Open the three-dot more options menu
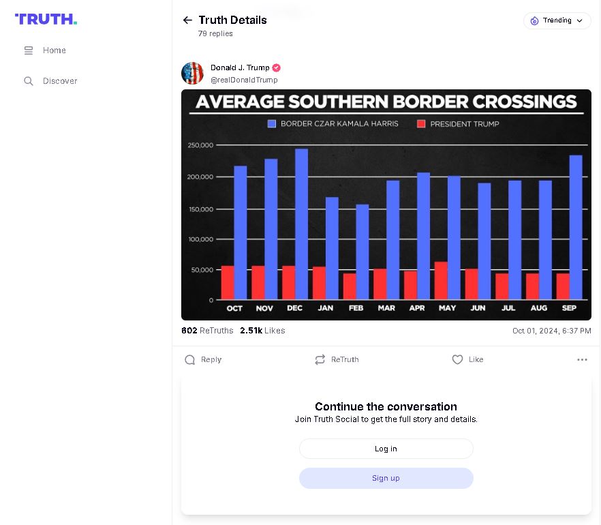 tap(582, 360)
